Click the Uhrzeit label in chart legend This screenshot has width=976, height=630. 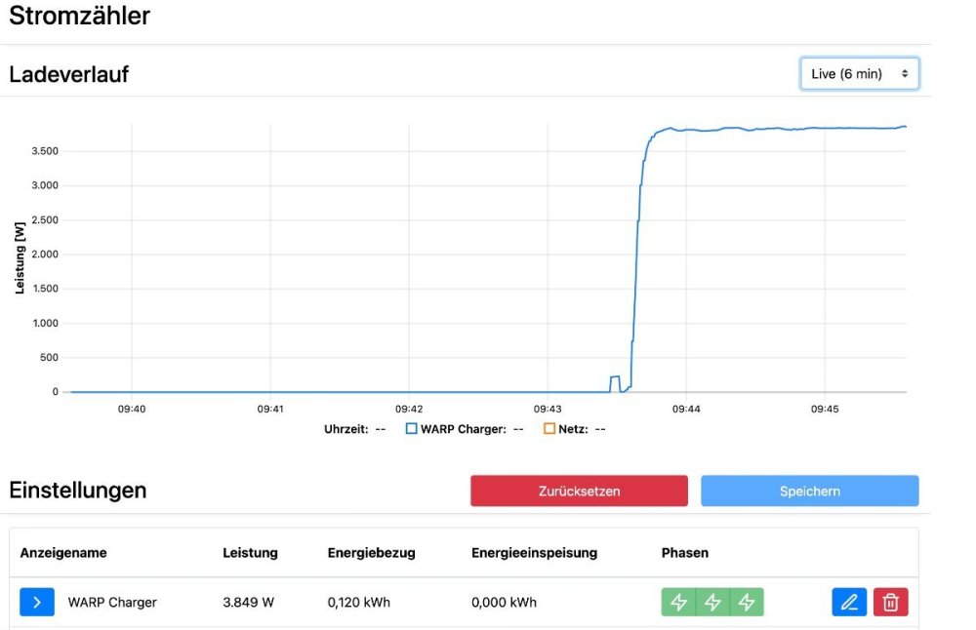346,429
